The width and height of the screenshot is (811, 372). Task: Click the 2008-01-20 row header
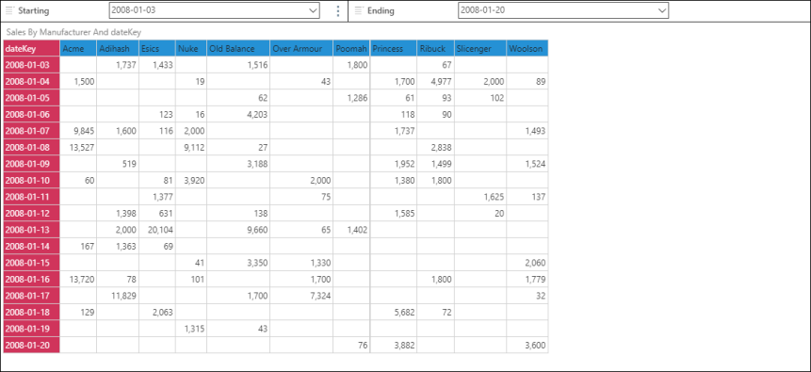(x=31, y=345)
